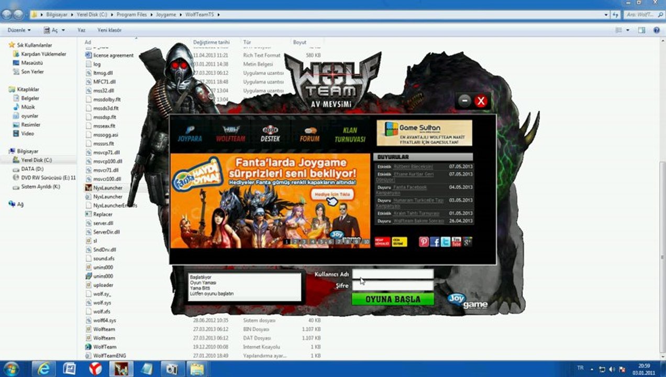666x377 pixels.
Task: Click the Google Plus social icon
Action: tap(468, 241)
